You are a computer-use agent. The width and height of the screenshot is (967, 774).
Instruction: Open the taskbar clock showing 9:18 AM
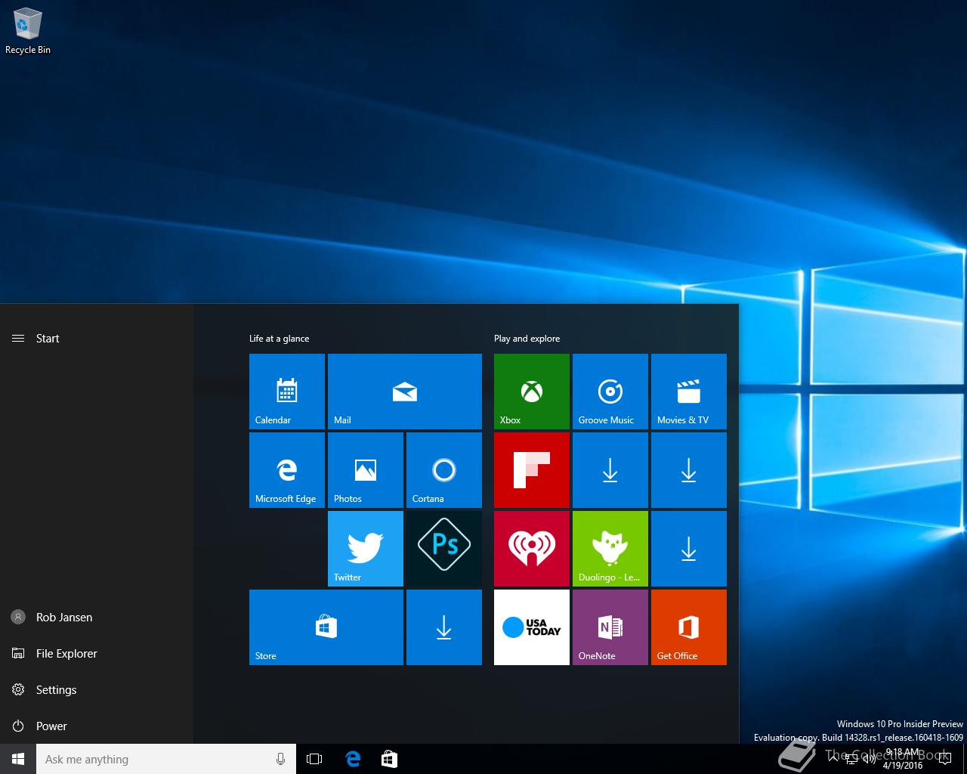[903, 759]
